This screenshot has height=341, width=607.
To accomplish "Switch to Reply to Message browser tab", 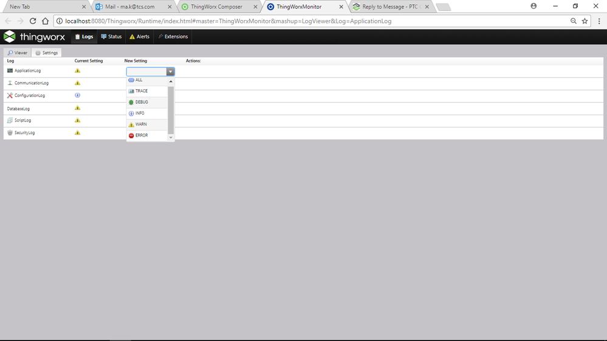I will click(x=391, y=7).
